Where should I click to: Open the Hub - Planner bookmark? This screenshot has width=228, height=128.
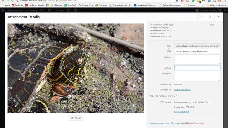[54, 5]
